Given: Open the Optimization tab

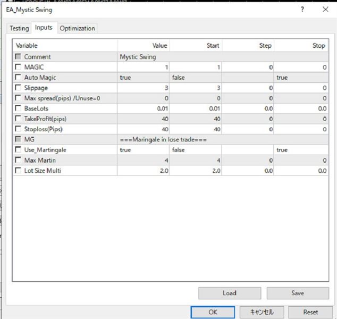Looking at the screenshot, I should pos(77,28).
